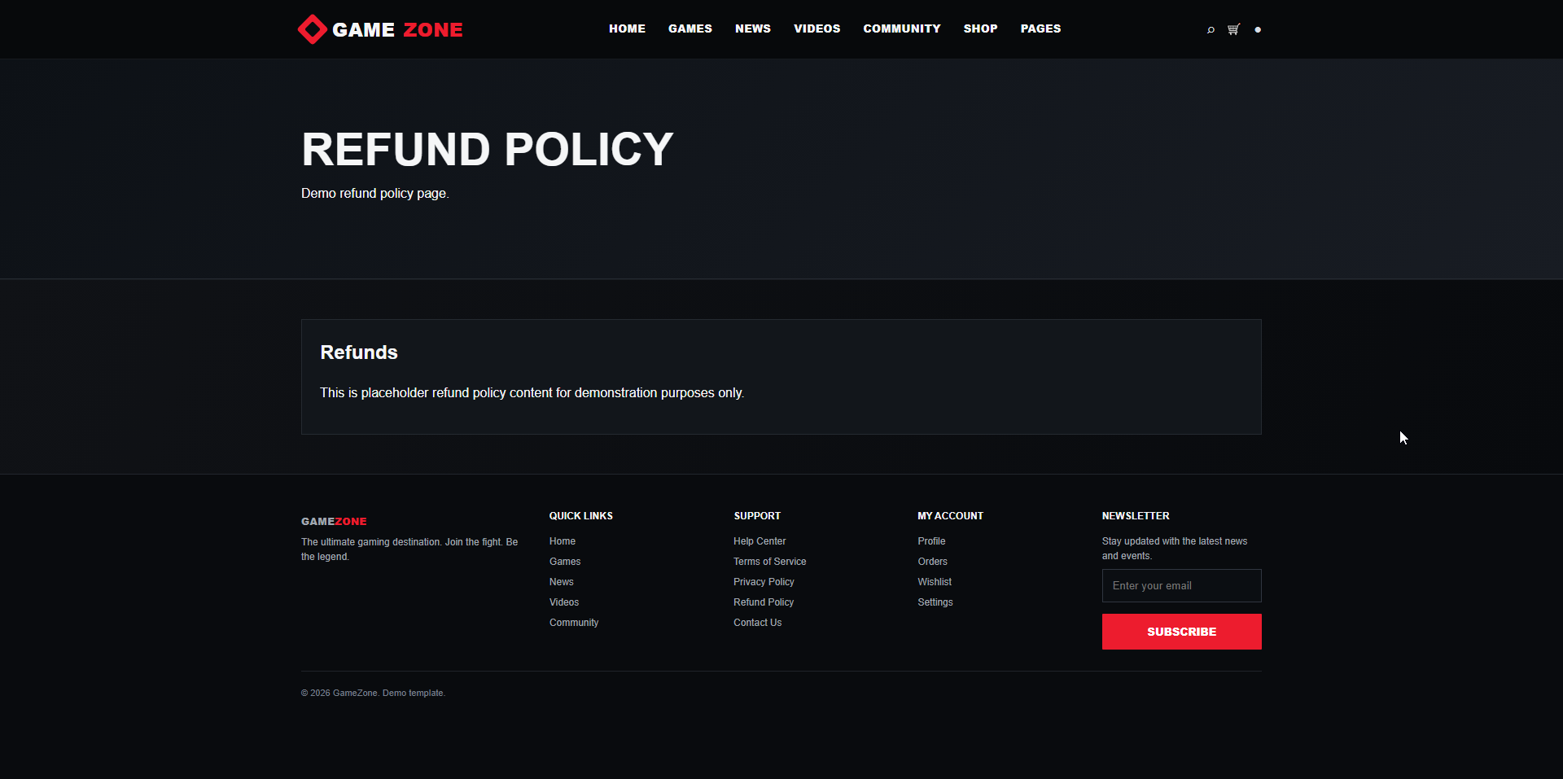Open the Home menu item
Viewport: 1563px width, 779px height.
627,28
